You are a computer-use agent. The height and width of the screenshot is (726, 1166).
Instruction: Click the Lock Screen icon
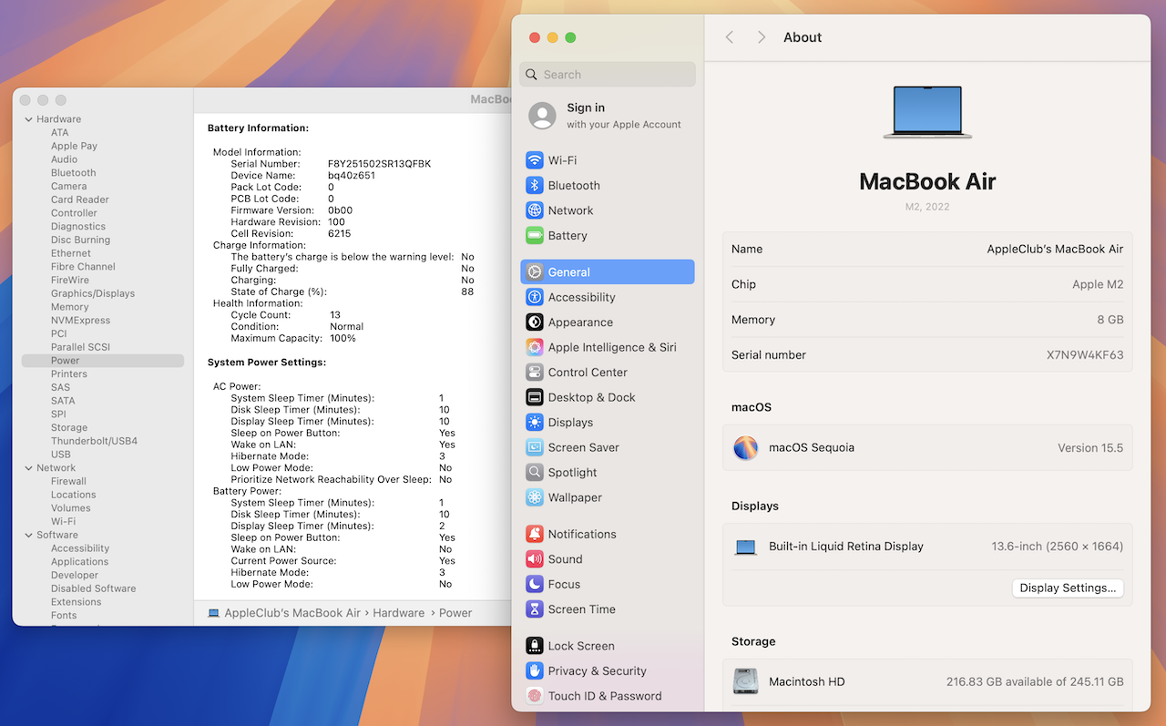tap(535, 646)
